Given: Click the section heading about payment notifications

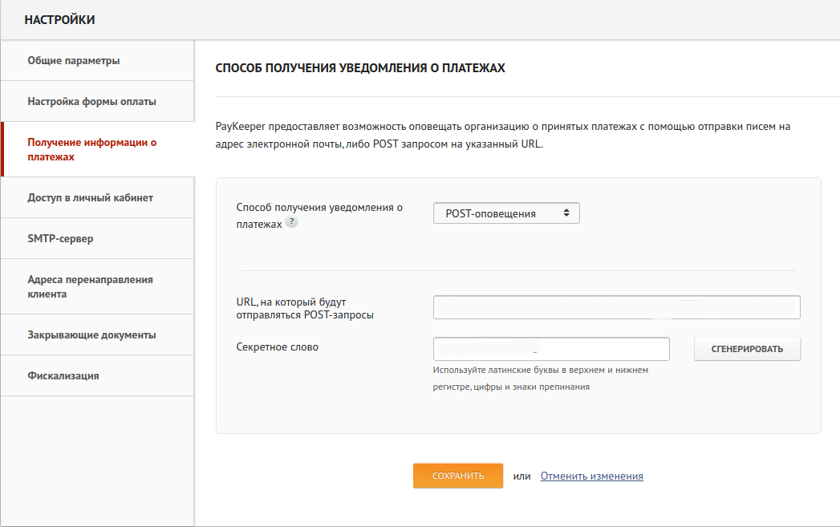Looking at the screenshot, I should coord(360,69).
